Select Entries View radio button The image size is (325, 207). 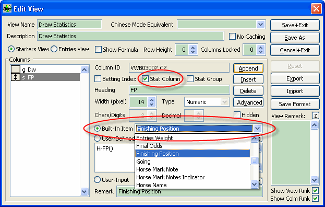tap(54, 49)
